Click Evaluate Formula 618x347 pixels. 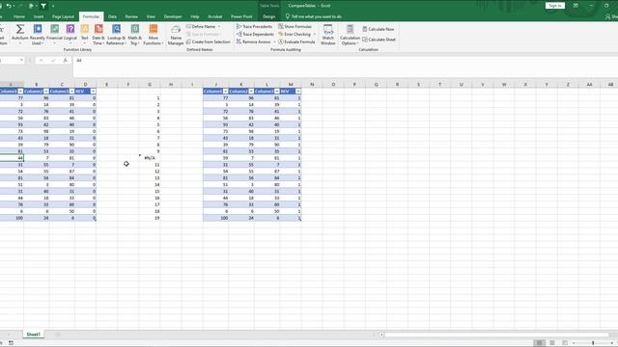coord(296,41)
